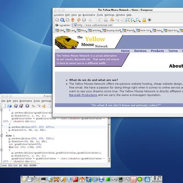Screen dimensions: 183x183
Task: Click the code line 'p.setPen(QColor(227, 227, 227));'
Action: point(31,127)
